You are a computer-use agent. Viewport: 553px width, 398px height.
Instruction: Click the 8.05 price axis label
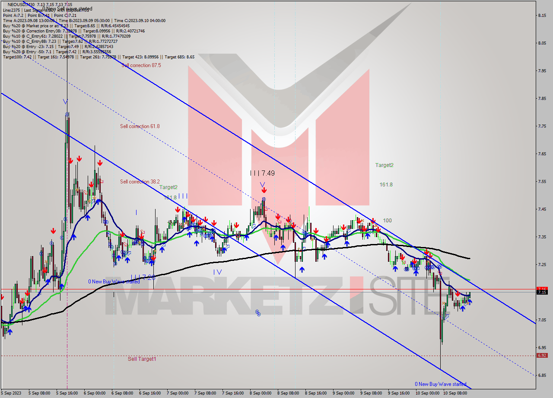pos(542,43)
